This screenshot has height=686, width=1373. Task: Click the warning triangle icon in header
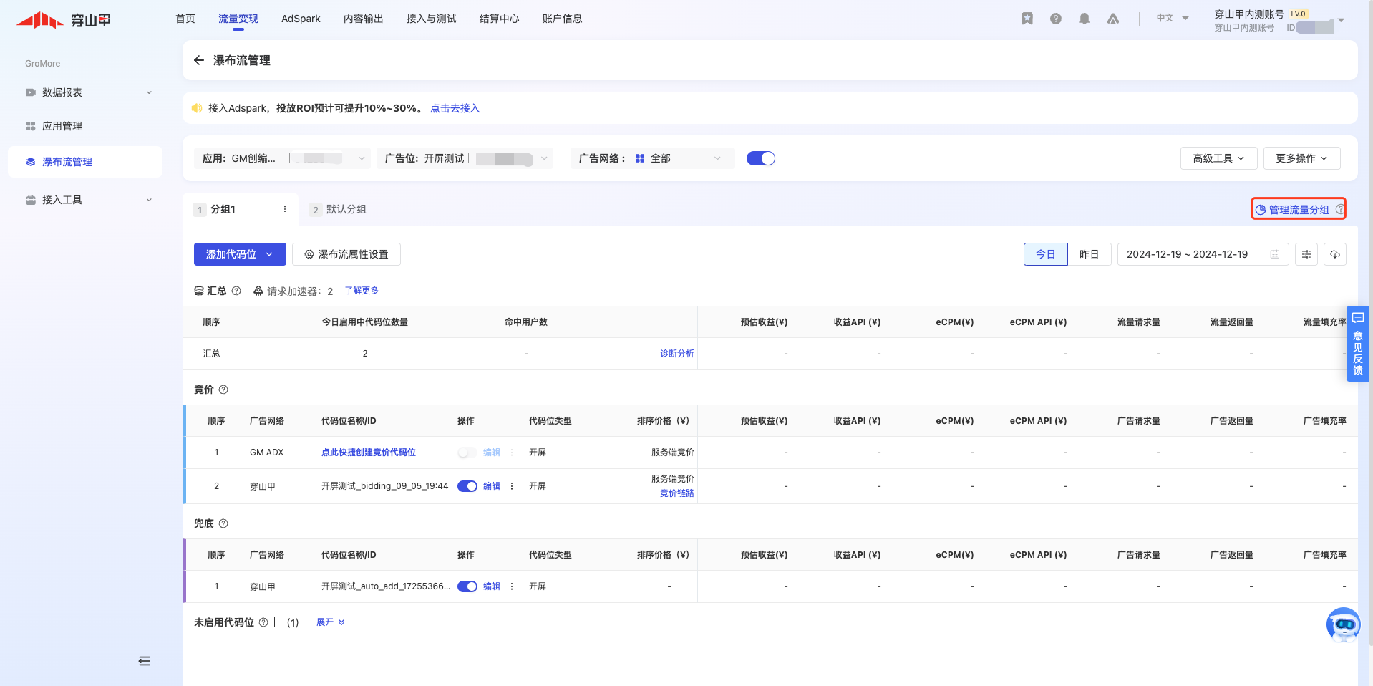pyautogui.click(x=1113, y=19)
